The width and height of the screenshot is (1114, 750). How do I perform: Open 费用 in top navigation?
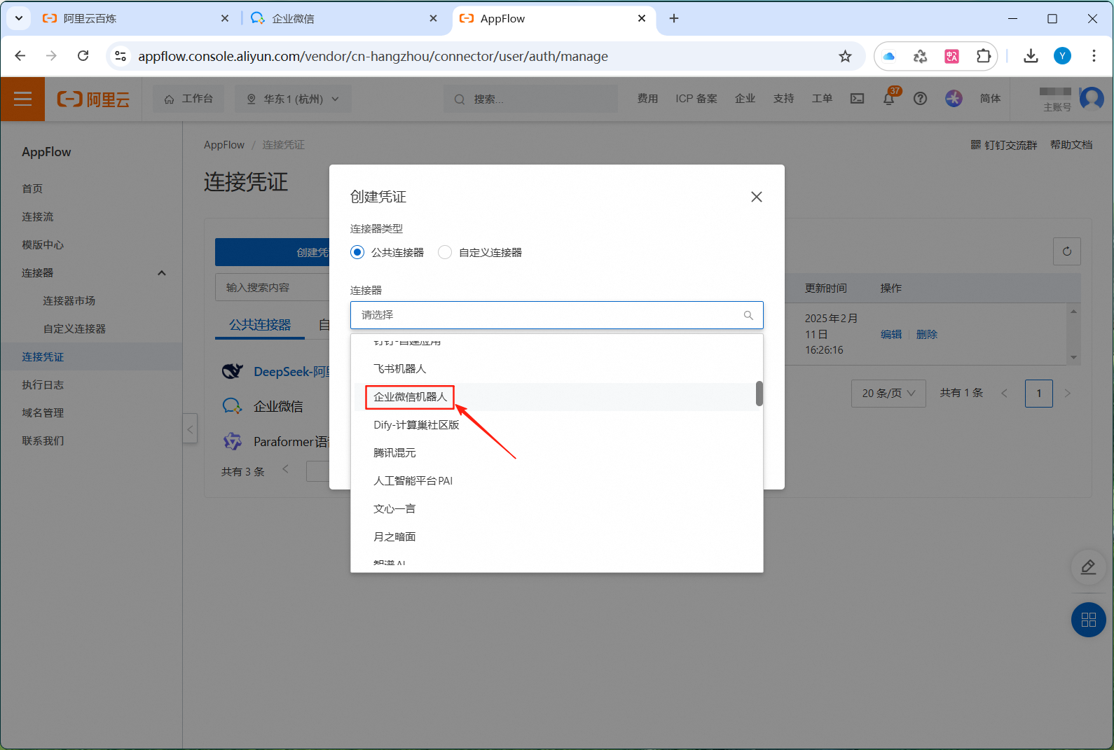[x=647, y=99]
